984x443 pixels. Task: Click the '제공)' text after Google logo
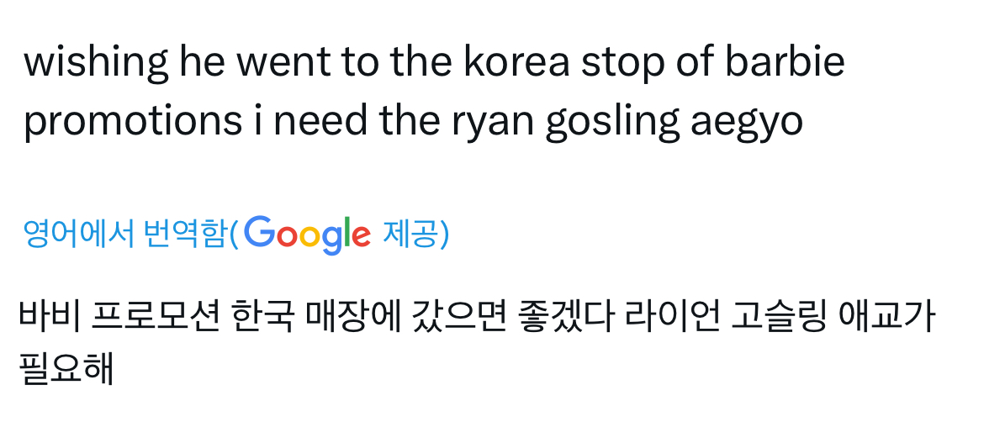click(x=415, y=234)
